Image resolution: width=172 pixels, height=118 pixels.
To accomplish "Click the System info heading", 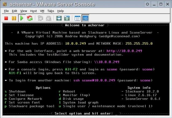I will (x=139, y=88).
